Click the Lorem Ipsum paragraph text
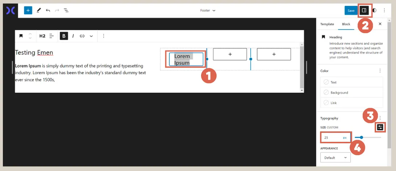396x171 pixels. (81, 73)
